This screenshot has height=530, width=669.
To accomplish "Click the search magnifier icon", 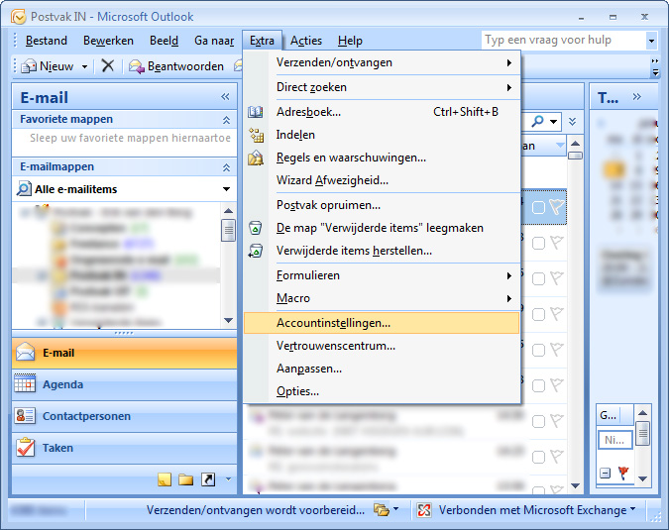I will (537, 122).
